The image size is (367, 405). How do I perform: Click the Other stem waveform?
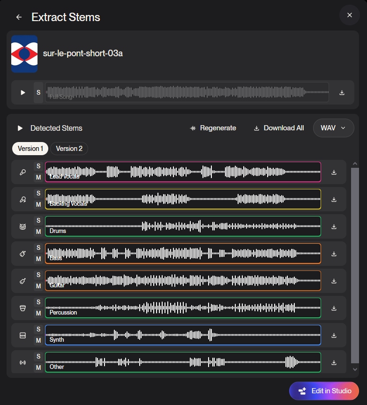183,362
